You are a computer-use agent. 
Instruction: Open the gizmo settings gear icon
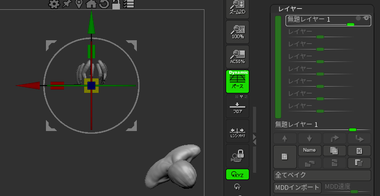click(x=54, y=4)
